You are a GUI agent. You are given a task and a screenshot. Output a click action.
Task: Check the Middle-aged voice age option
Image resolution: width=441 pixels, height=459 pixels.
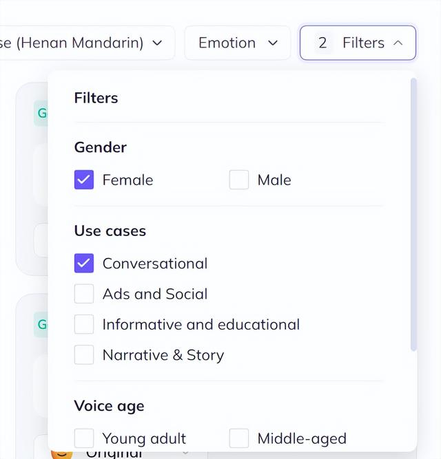[x=239, y=438]
